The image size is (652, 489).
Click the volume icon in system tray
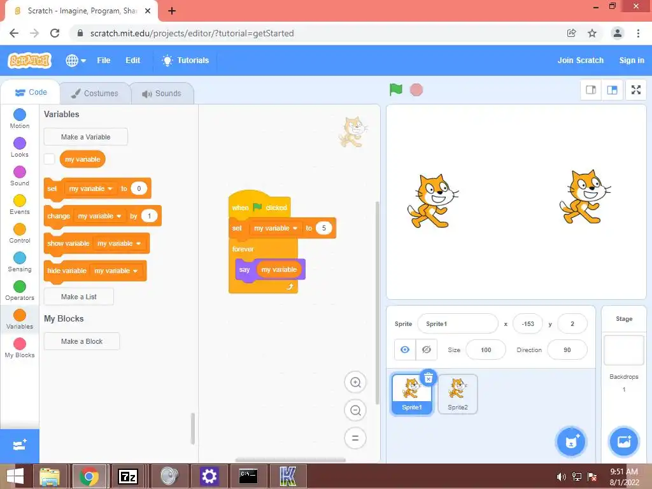(x=561, y=476)
